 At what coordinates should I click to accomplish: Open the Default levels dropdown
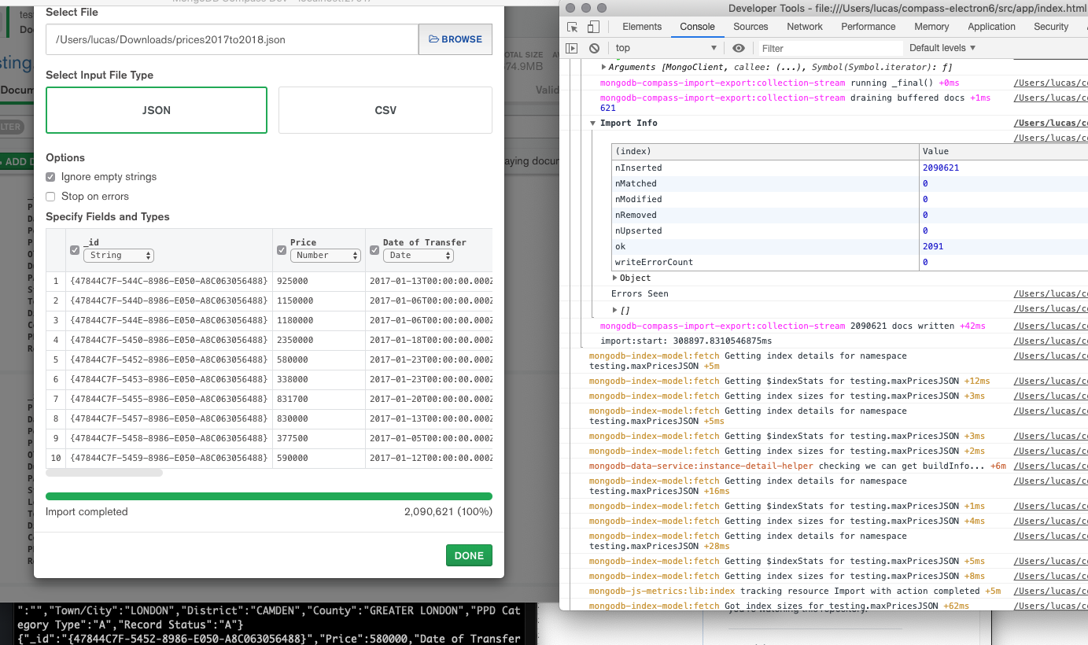(942, 48)
